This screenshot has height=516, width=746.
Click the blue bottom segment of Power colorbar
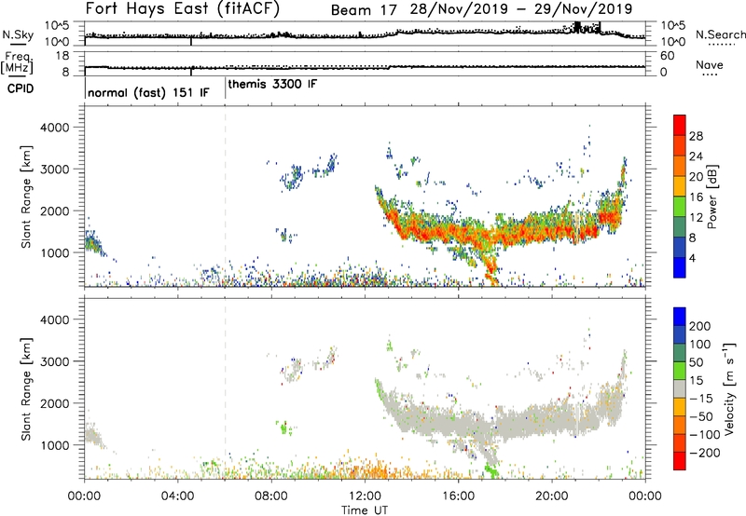680,267
